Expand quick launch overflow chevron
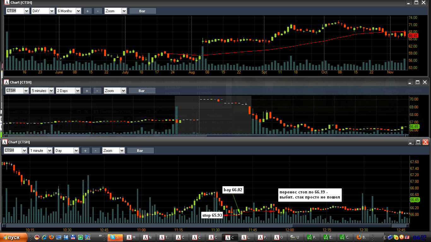The width and height of the screenshot is (431, 242). click(x=100, y=235)
